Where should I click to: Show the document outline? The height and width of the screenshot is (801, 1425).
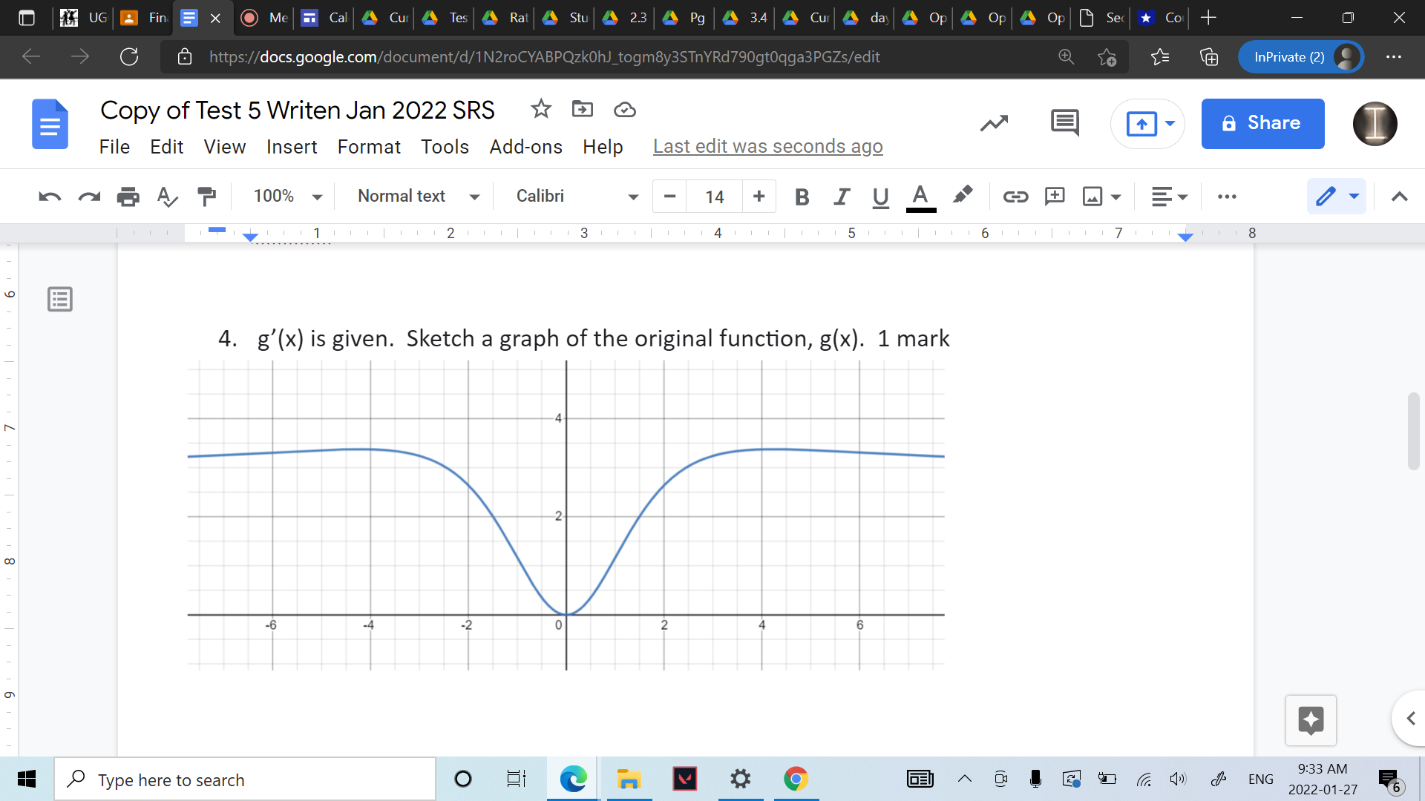pos(59,299)
